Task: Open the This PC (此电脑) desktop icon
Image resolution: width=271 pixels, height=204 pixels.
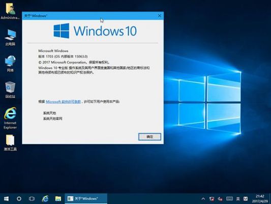Action: click(x=10, y=37)
